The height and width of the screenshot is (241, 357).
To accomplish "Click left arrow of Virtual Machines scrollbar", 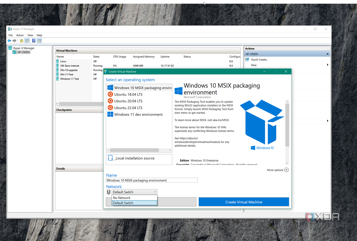I will 57,104.
